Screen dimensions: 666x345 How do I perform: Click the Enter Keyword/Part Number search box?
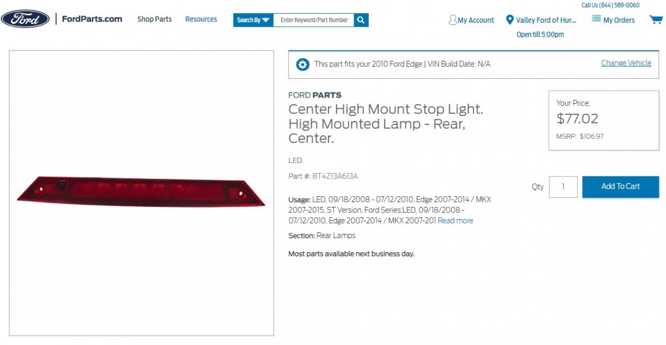point(314,20)
